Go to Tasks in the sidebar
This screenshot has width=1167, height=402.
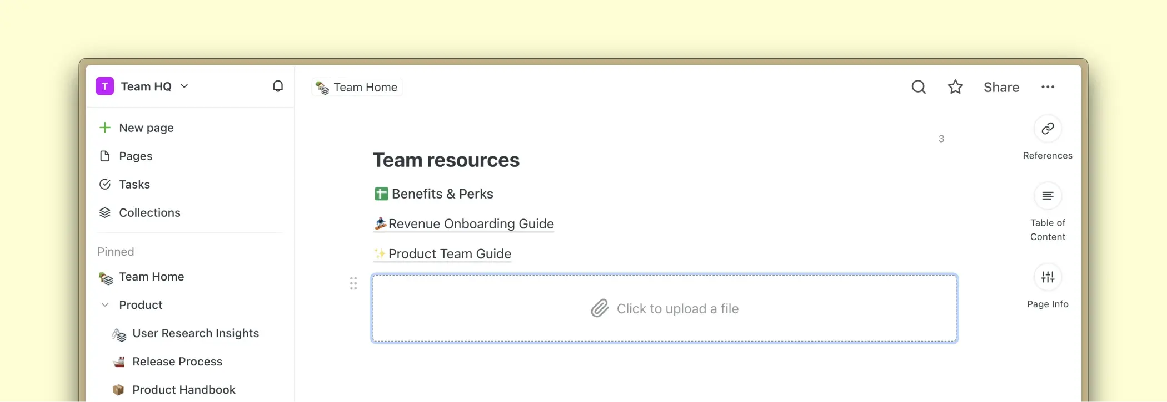[x=134, y=185]
